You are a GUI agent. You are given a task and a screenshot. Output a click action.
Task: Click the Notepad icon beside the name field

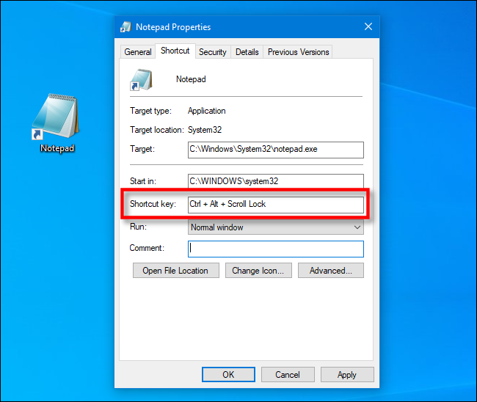(141, 79)
